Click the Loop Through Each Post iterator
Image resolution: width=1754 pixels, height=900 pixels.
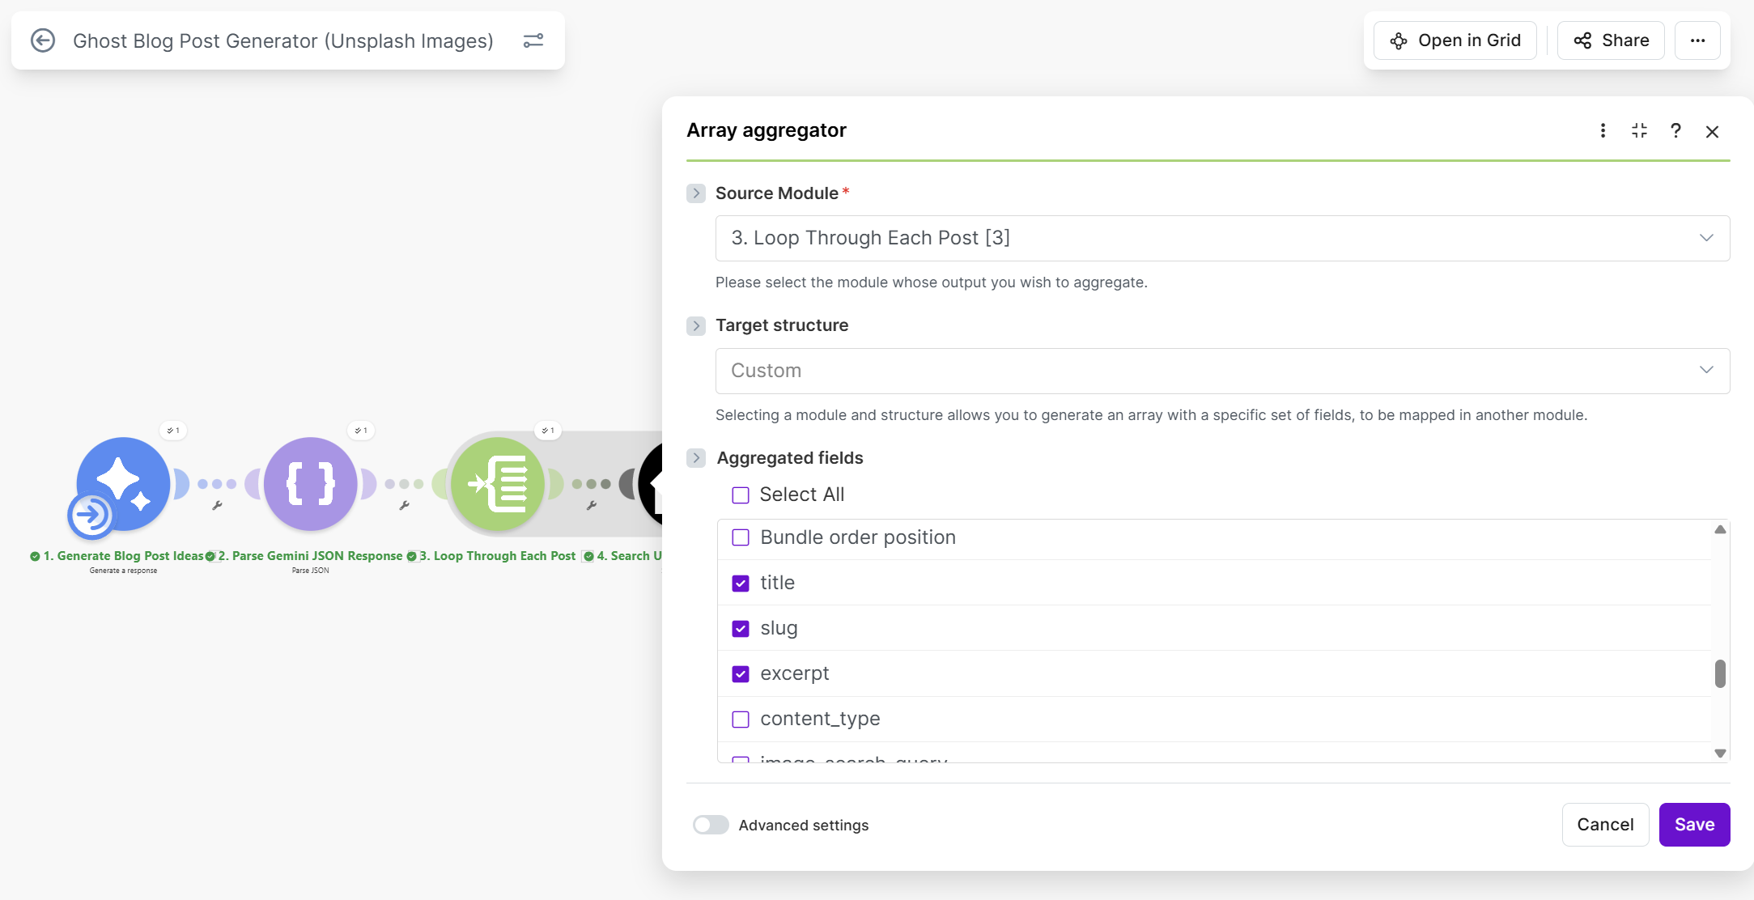click(x=498, y=483)
